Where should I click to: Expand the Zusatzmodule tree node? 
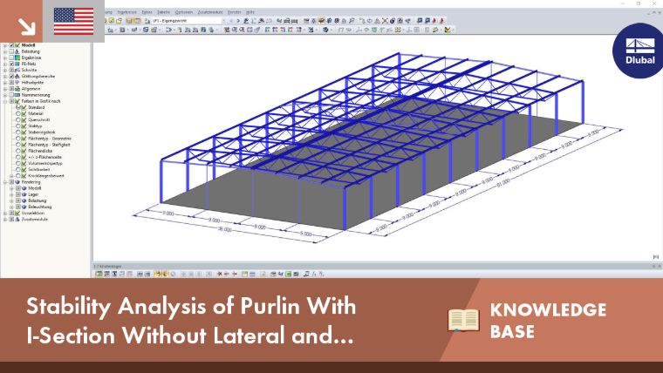(x=5, y=220)
